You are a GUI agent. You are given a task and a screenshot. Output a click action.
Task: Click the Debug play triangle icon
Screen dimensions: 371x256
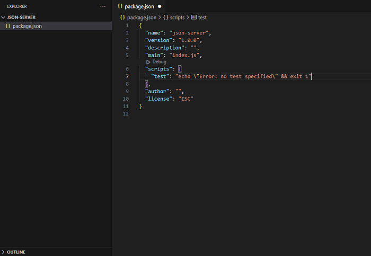pyautogui.click(x=148, y=62)
